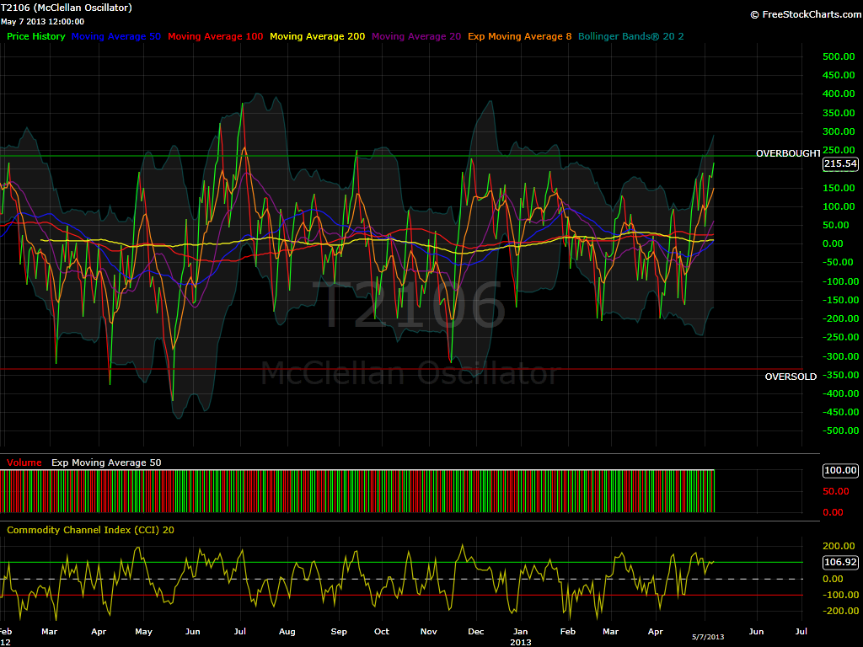Select the Moving Average 50 legend
The image size is (863, 647).
point(116,36)
